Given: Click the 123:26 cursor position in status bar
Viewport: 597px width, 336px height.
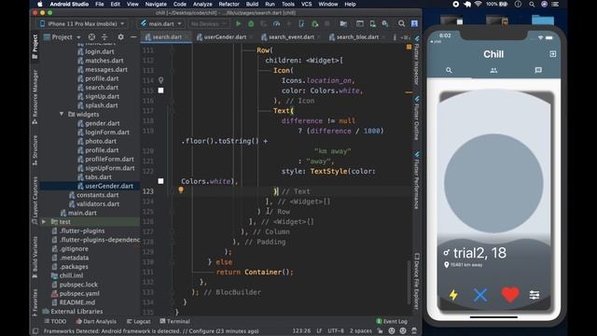Looking at the screenshot, I should point(301,330).
